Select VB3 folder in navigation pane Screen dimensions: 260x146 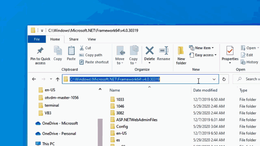45,113
